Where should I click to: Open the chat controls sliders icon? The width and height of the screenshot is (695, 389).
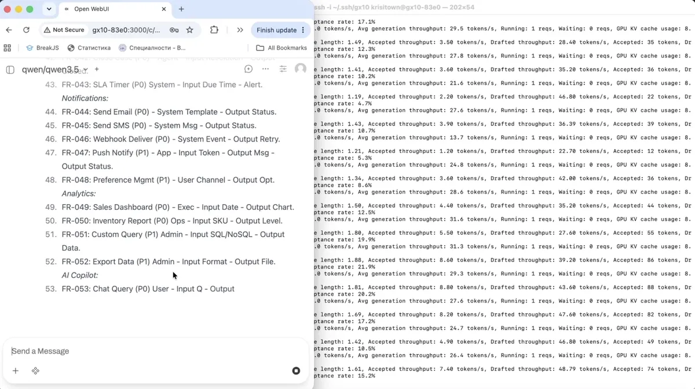(283, 69)
